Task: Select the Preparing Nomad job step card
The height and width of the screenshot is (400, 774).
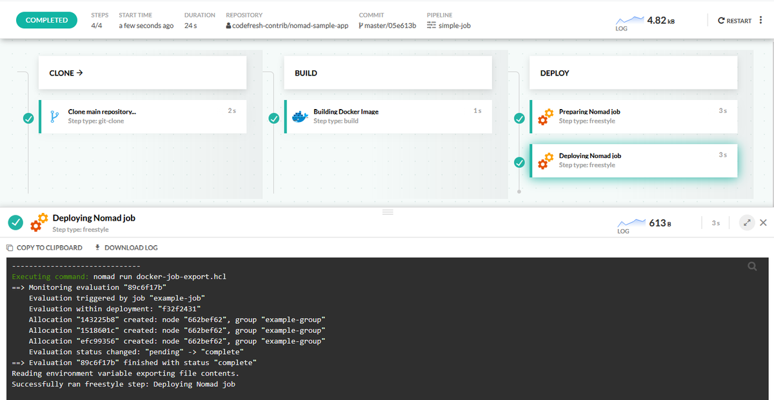Action: click(633, 117)
